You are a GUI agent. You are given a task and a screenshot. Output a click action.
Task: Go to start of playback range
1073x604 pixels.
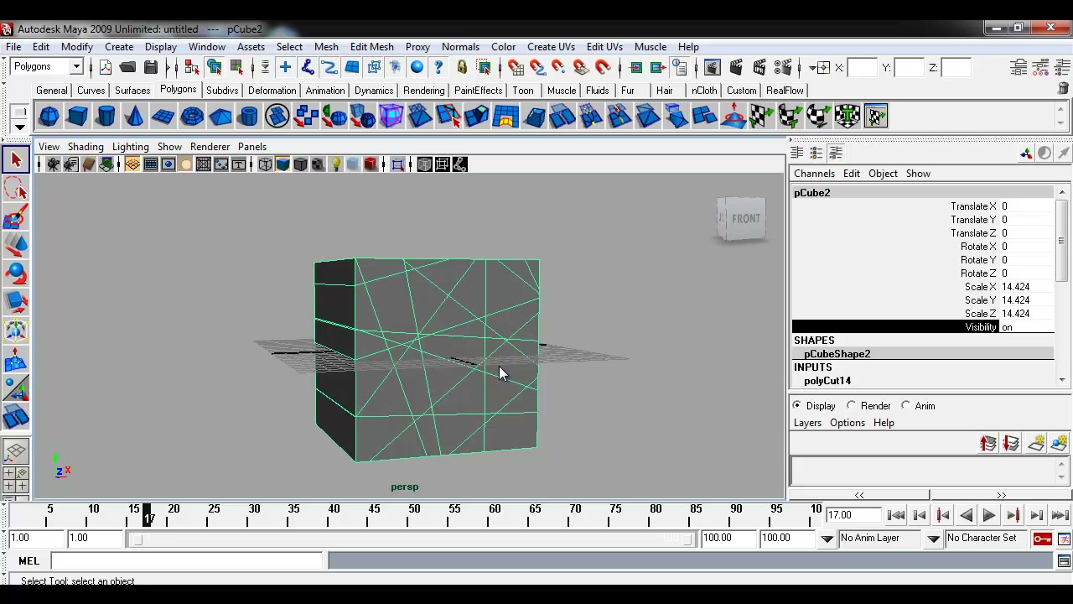tap(895, 516)
